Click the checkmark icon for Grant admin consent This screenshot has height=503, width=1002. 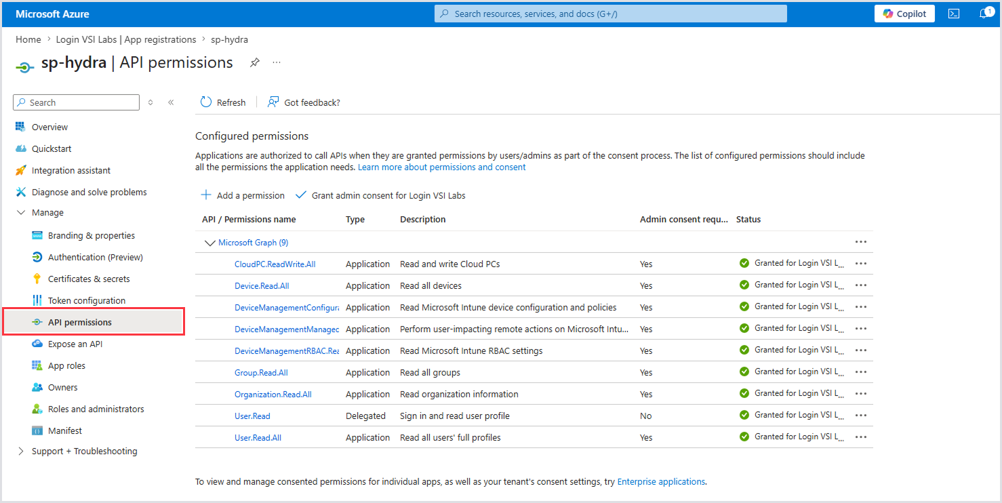pos(301,195)
